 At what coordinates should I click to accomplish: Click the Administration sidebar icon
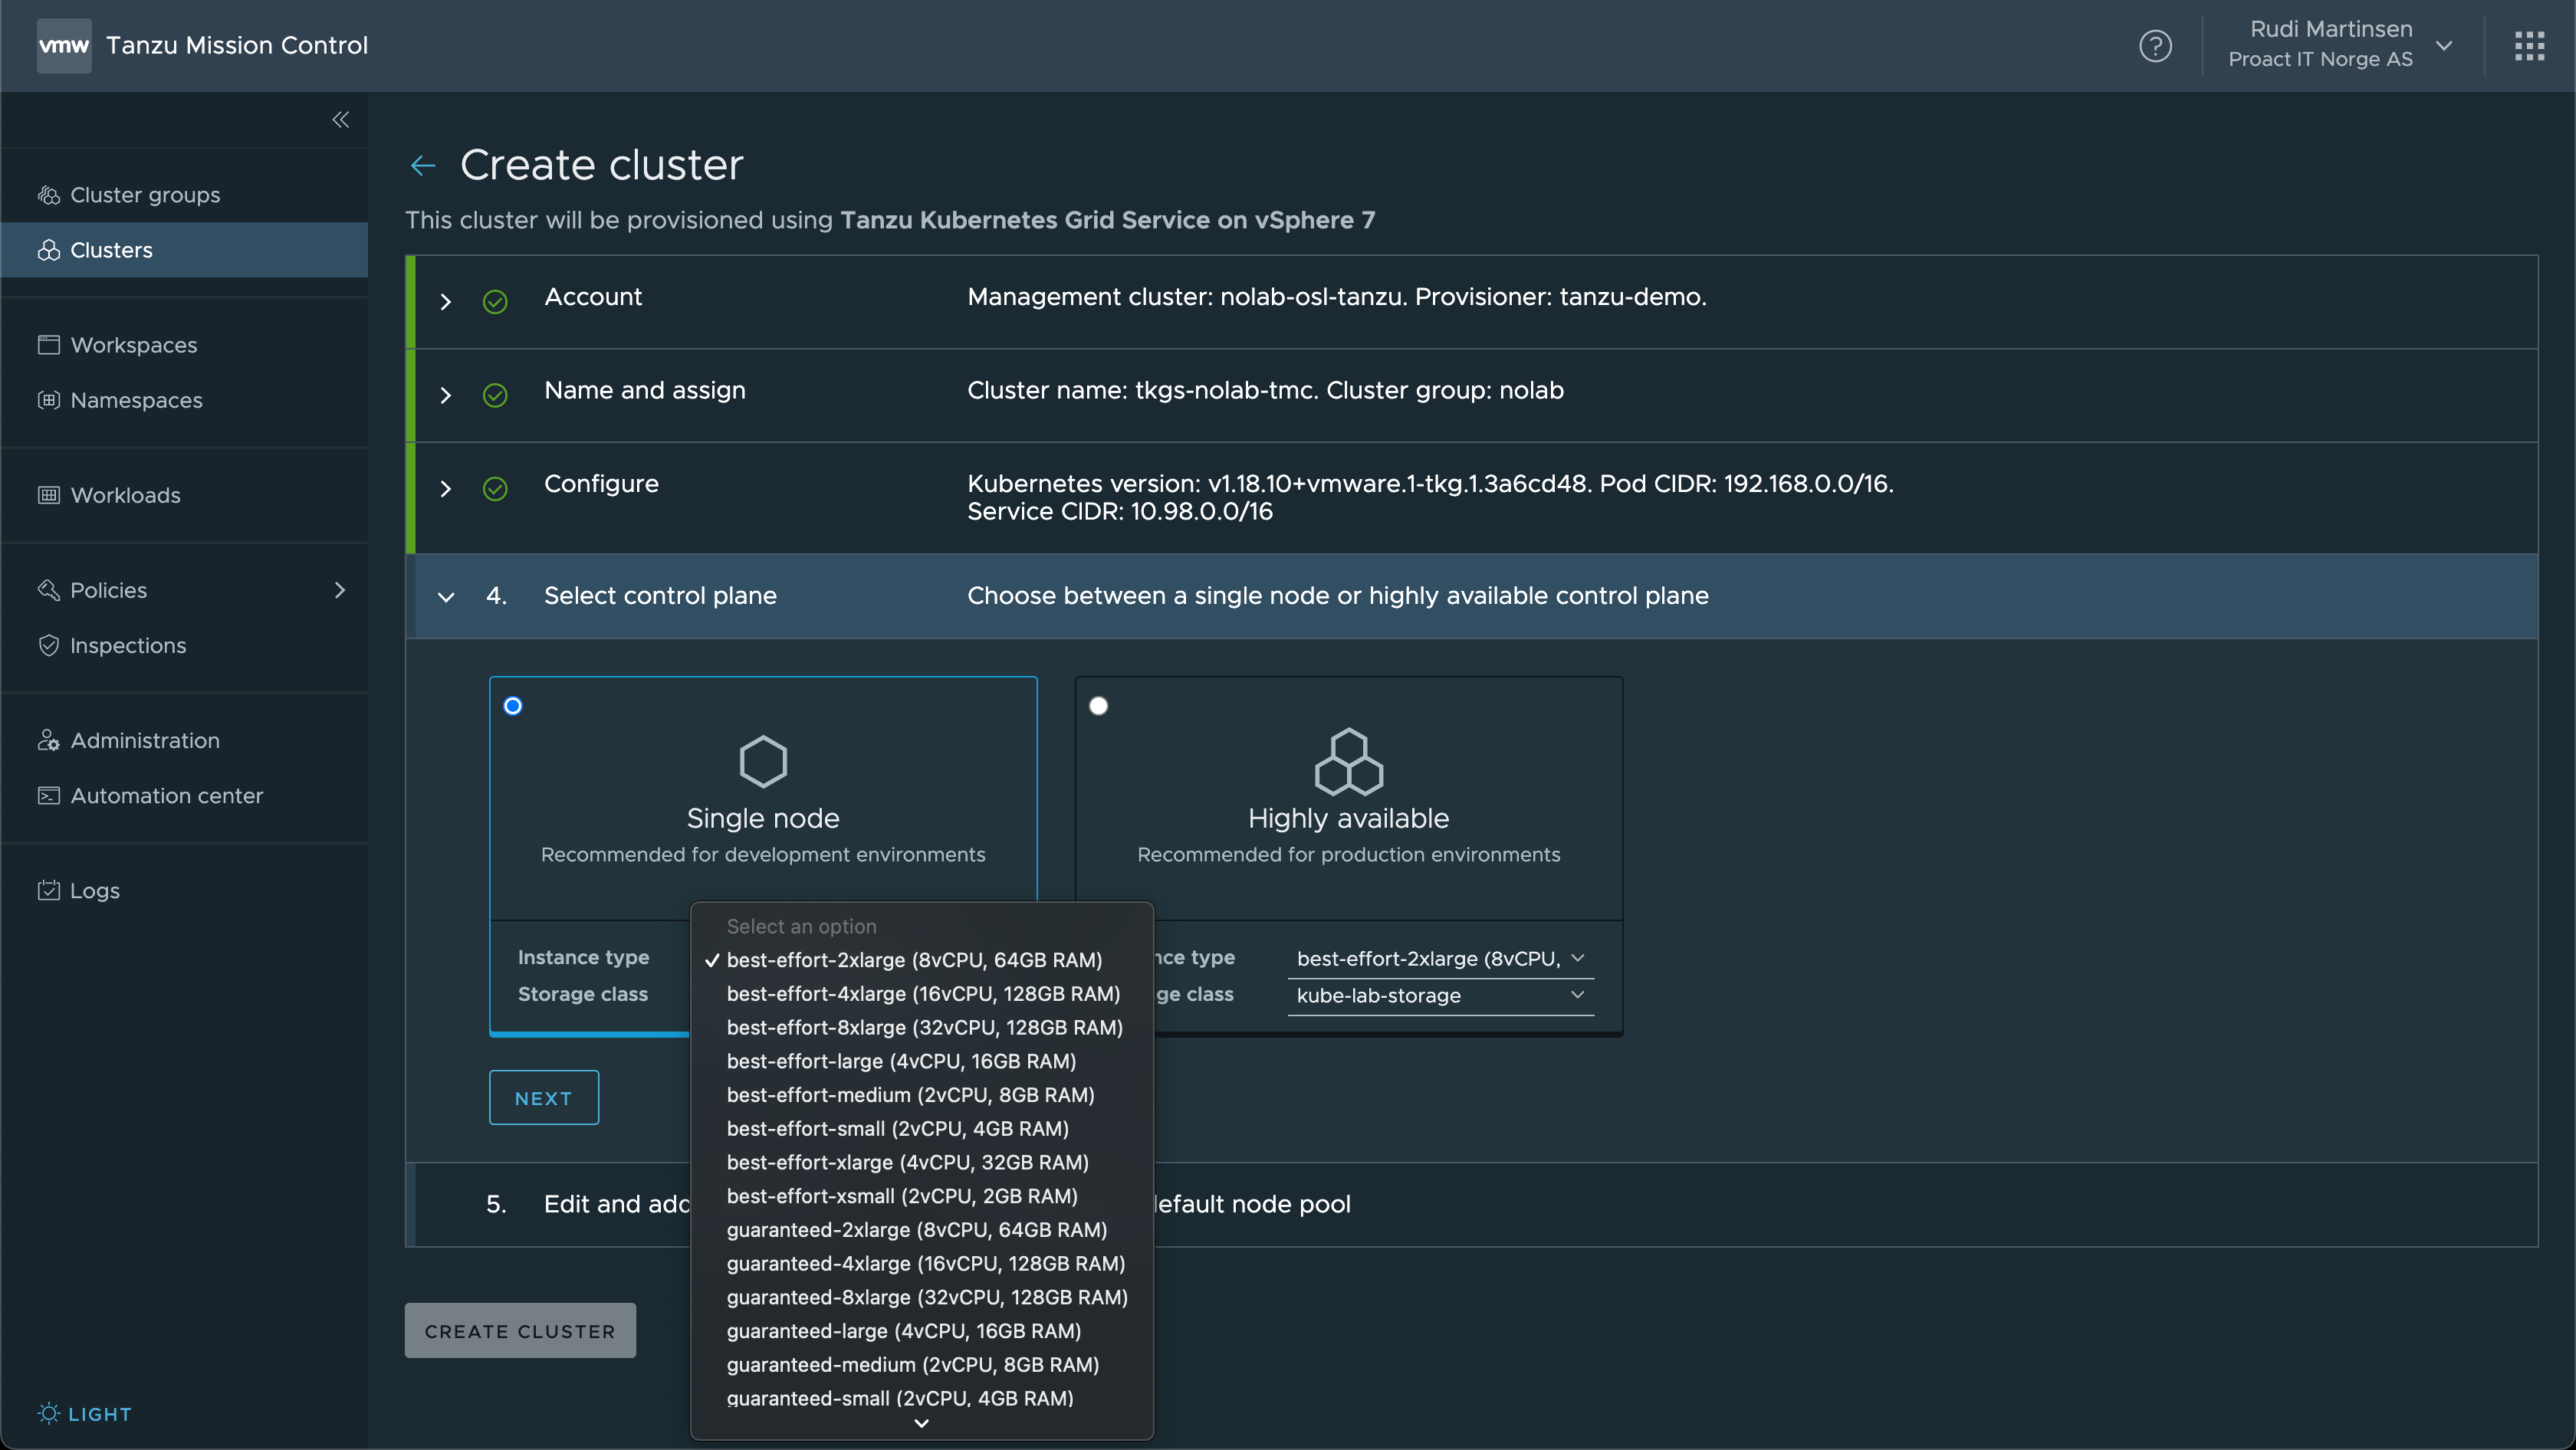coord(48,740)
